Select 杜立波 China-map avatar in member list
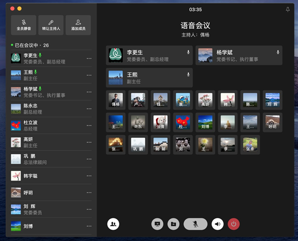Screen dimensions: 298x241 pyautogui.click(x=16, y=125)
